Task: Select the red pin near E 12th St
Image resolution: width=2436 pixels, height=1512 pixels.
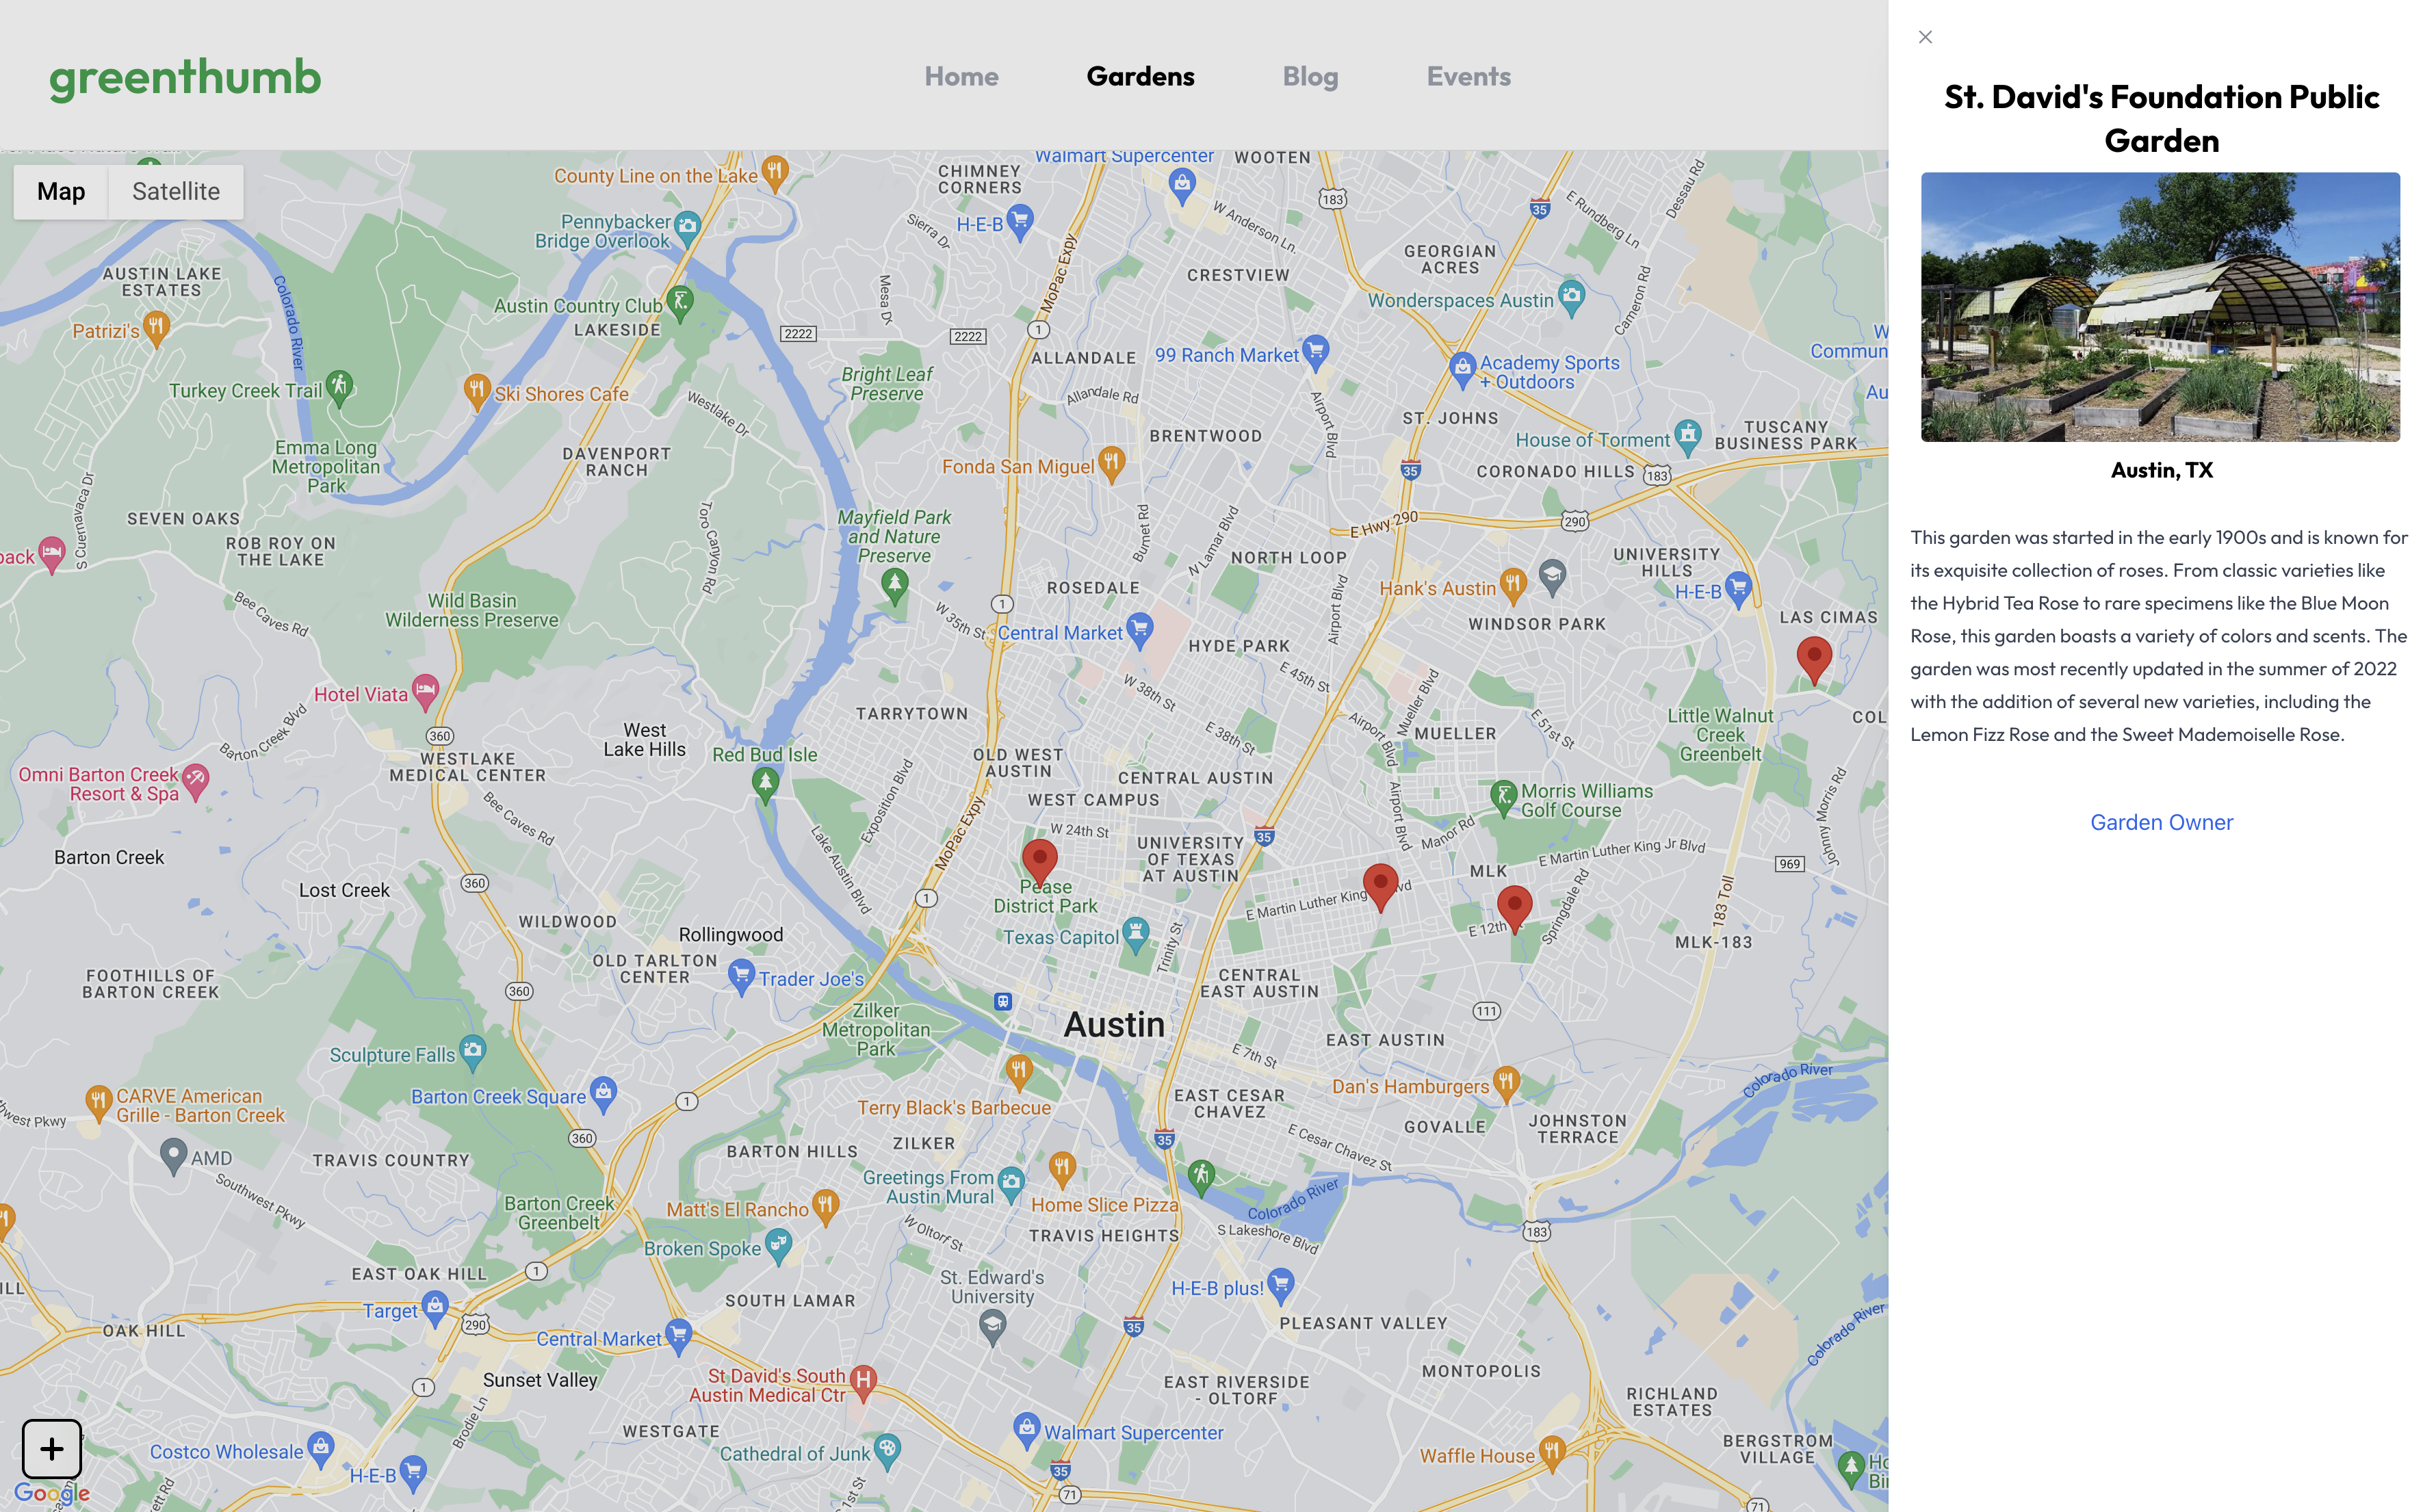Action: 1514,909
